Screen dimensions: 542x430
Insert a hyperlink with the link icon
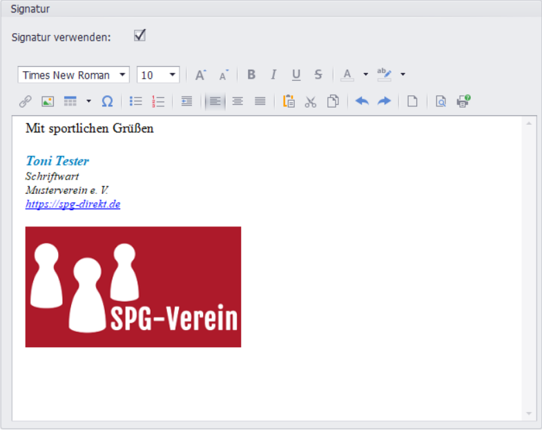point(26,101)
